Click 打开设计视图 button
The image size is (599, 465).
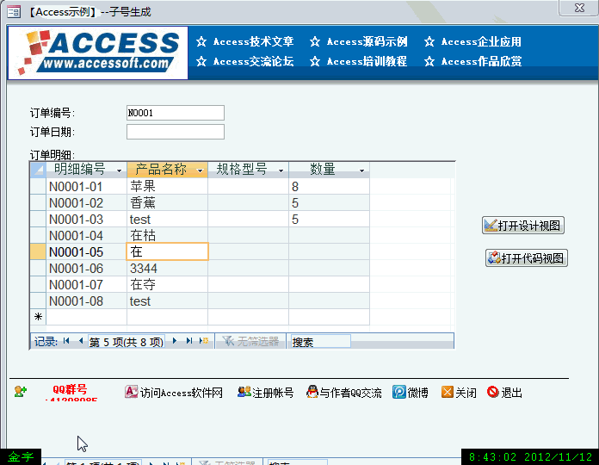[523, 226]
